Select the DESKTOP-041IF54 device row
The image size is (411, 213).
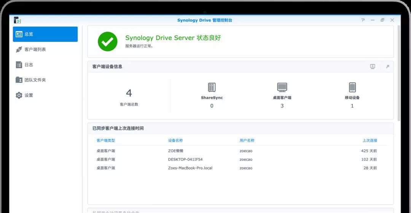(x=185, y=159)
